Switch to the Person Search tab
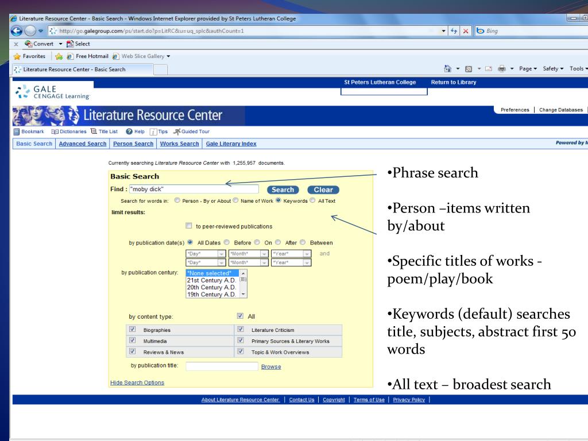The width and height of the screenshot is (588, 441). [133, 144]
